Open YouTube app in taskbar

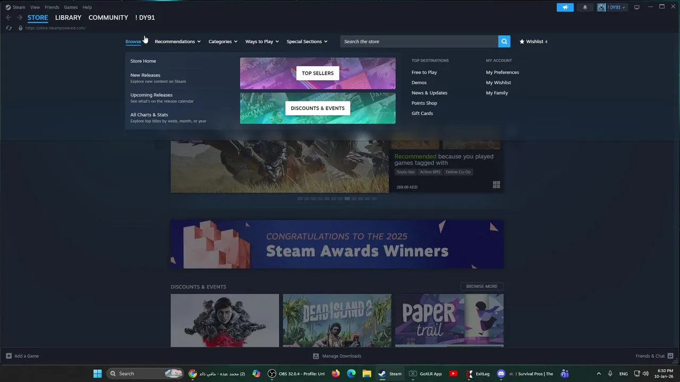pos(453,374)
